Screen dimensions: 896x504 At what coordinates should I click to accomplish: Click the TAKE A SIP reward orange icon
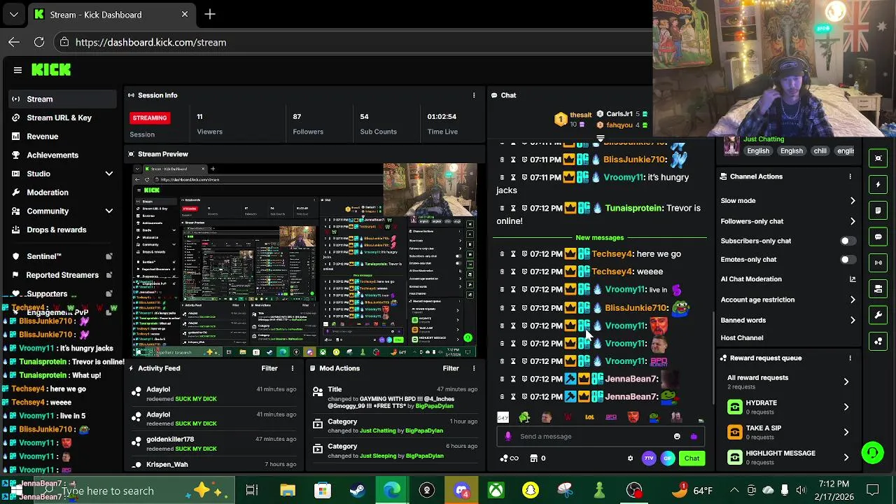(734, 432)
